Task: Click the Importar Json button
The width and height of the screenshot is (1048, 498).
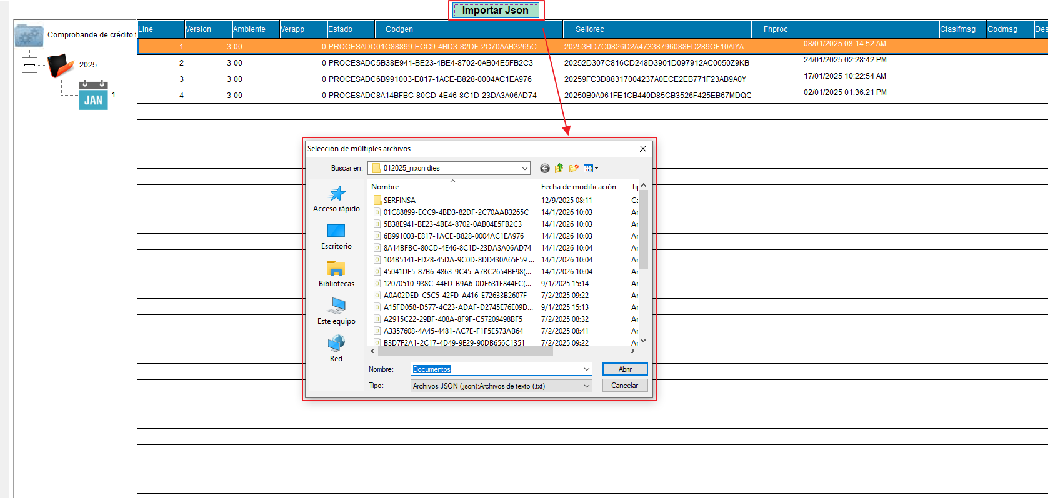Action: pos(496,10)
